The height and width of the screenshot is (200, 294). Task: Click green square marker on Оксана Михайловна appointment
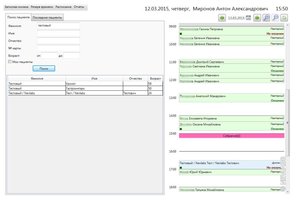(181, 129)
